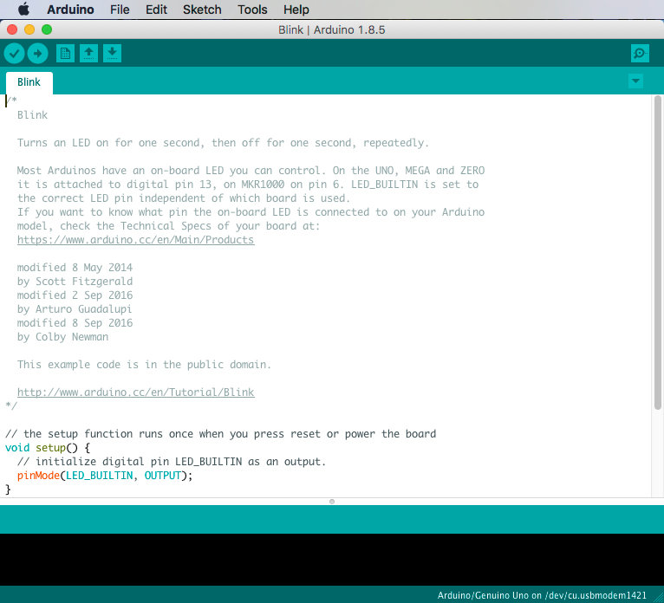Click the 'Blink' comment title line
This screenshot has width=664, height=603.
point(33,115)
